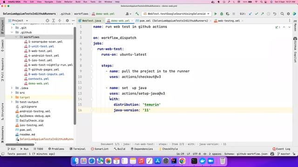Open the Event Log

pos(281,149)
